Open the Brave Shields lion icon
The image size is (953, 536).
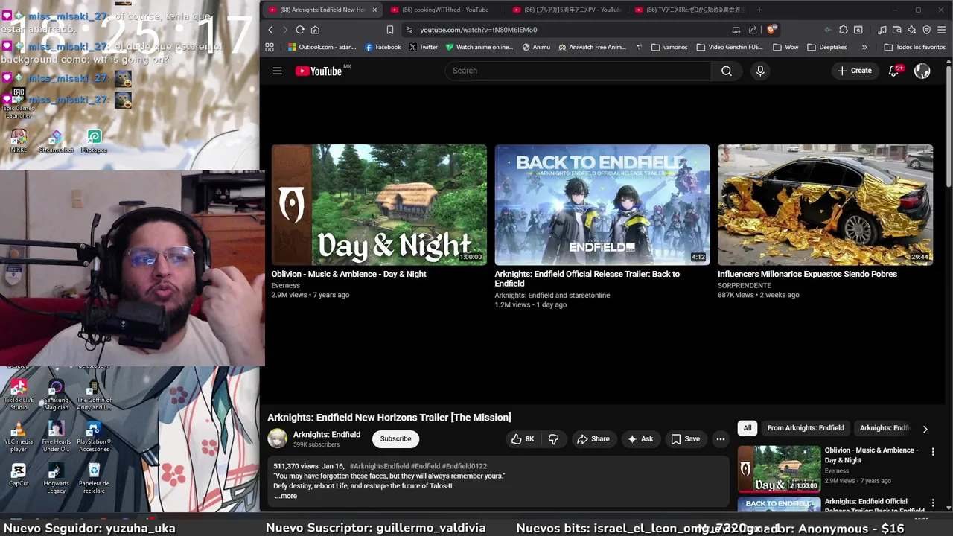772,30
